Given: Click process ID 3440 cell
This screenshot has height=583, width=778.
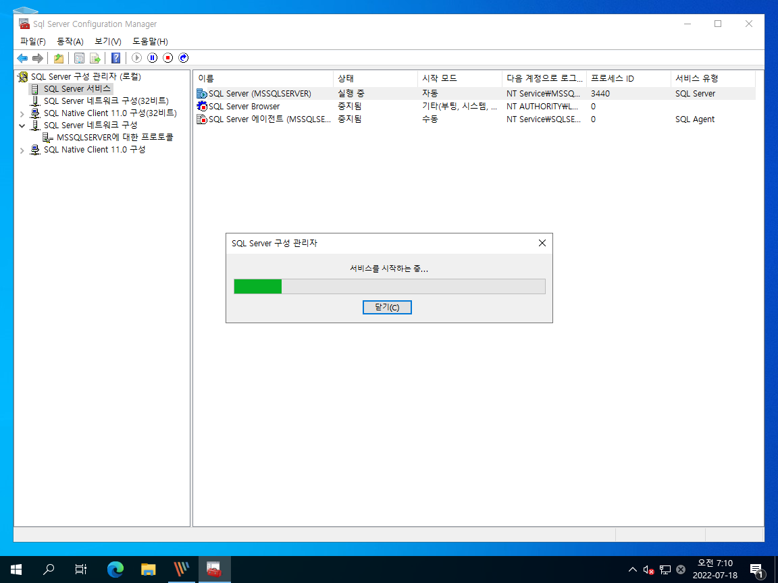Looking at the screenshot, I should [600, 94].
